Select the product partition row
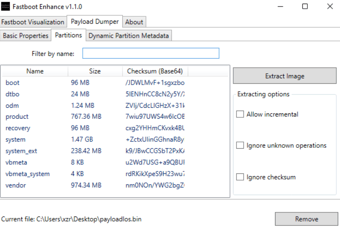 point(115,116)
